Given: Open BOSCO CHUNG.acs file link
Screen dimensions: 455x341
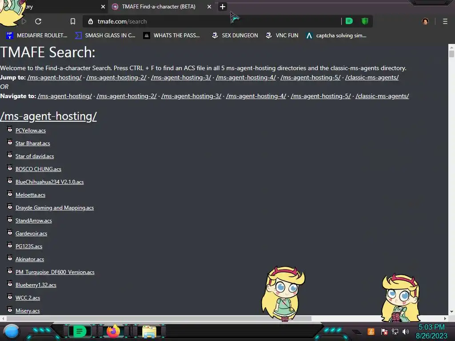Looking at the screenshot, I should pos(38,169).
